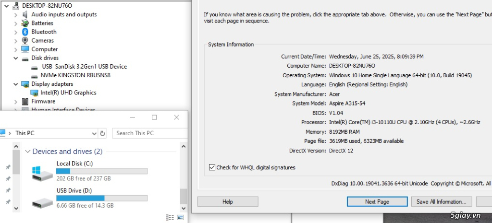
Task: Maximize the File Explorer window
Action: tap(154, 117)
